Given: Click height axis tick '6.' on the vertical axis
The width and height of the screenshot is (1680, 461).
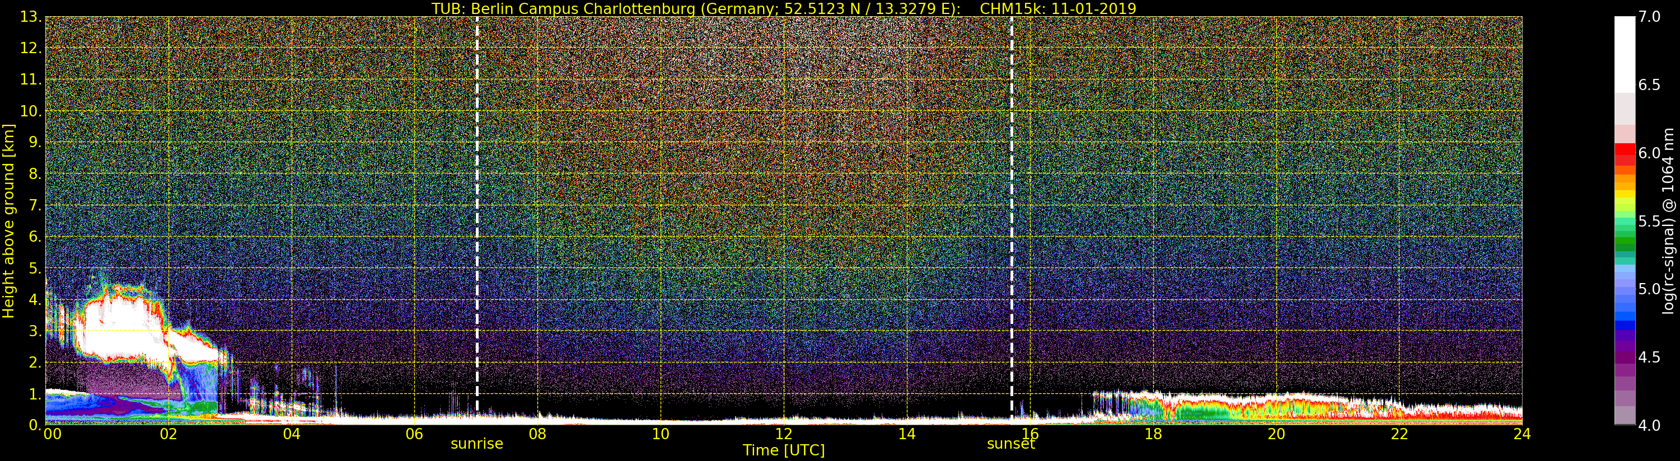Looking at the screenshot, I should (35, 237).
